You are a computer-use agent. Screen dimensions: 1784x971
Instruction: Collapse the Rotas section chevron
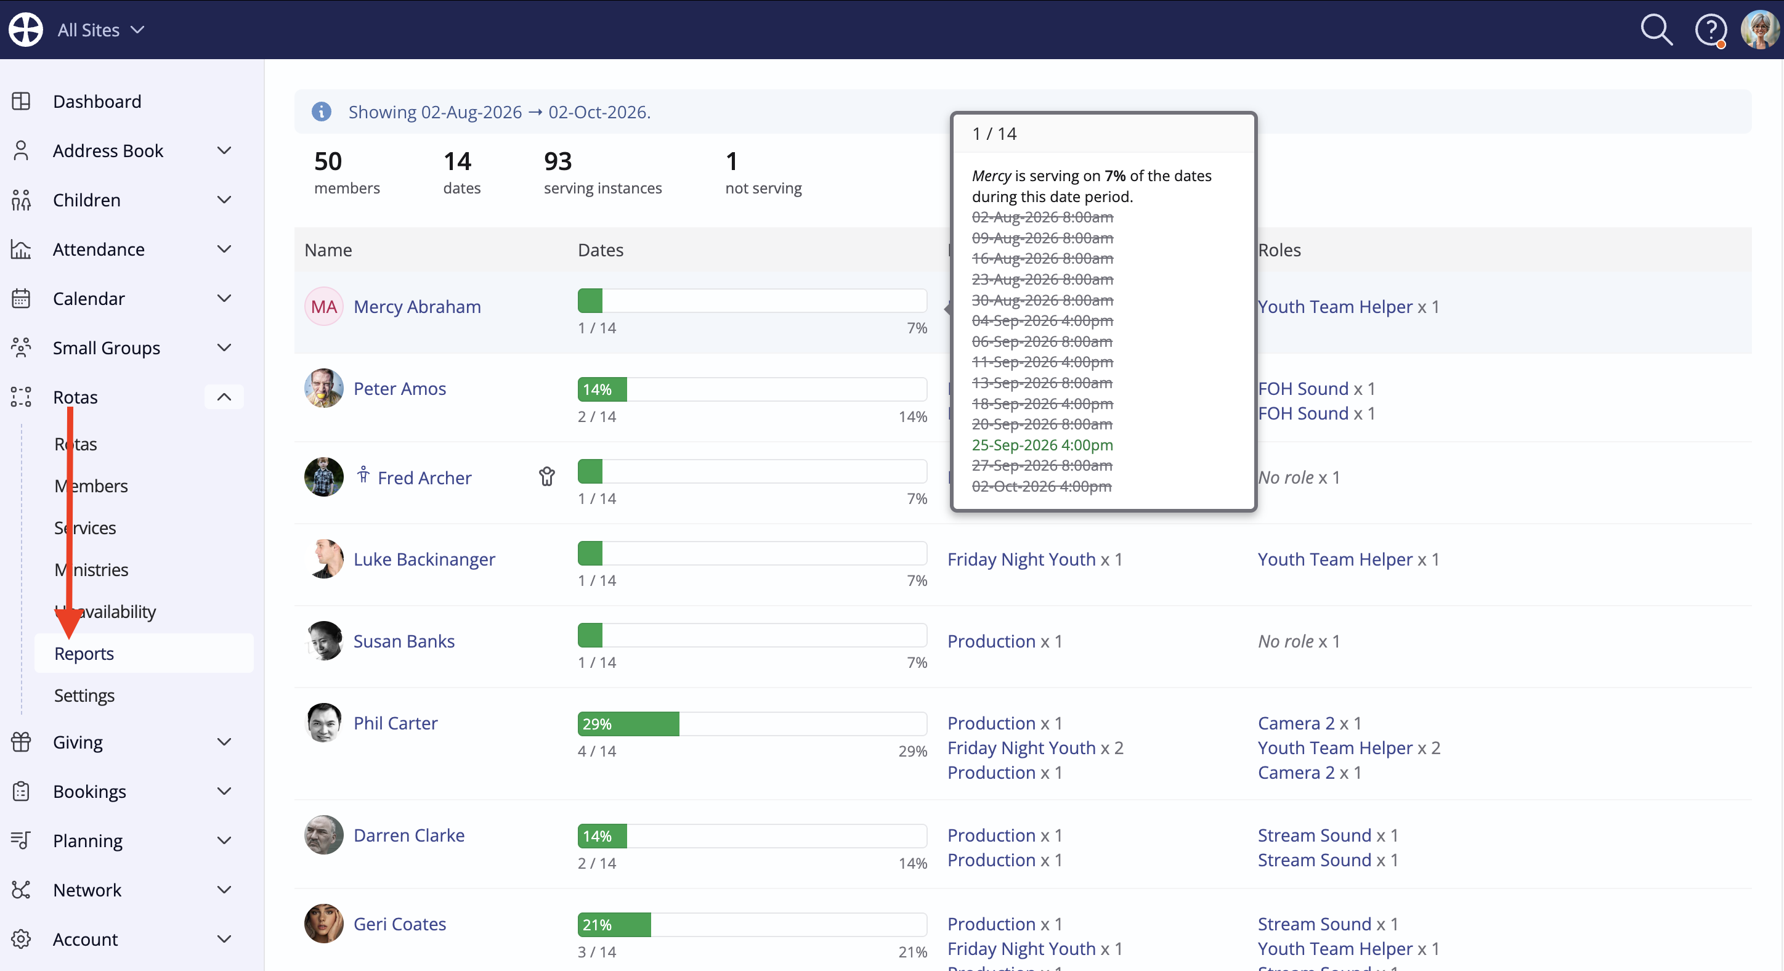pos(224,397)
